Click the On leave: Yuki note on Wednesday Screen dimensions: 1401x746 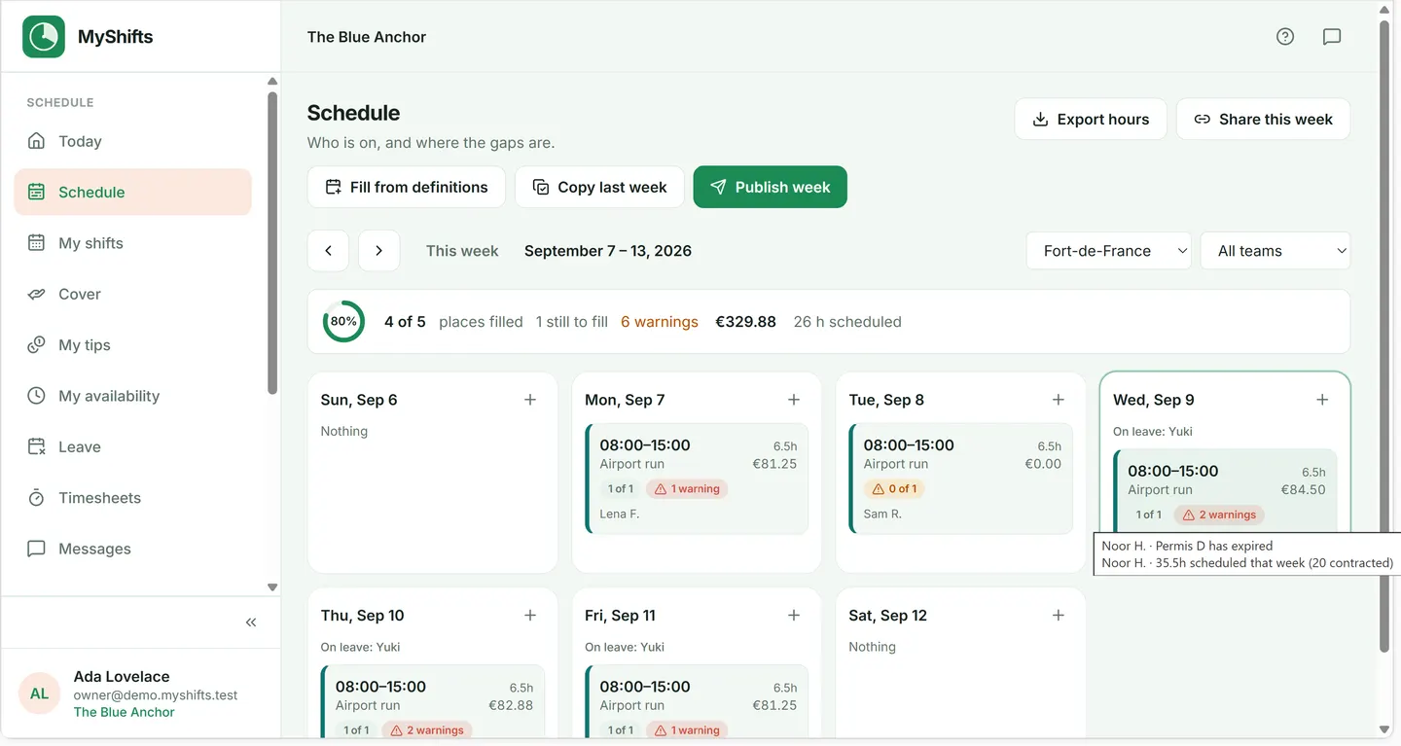tap(1153, 431)
